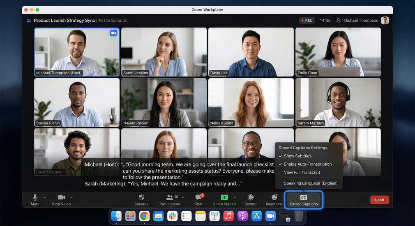Click the caption line starting "Michael (Host)"
The height and width of the screenshot is (226, 415).
[x=180, y=164]
